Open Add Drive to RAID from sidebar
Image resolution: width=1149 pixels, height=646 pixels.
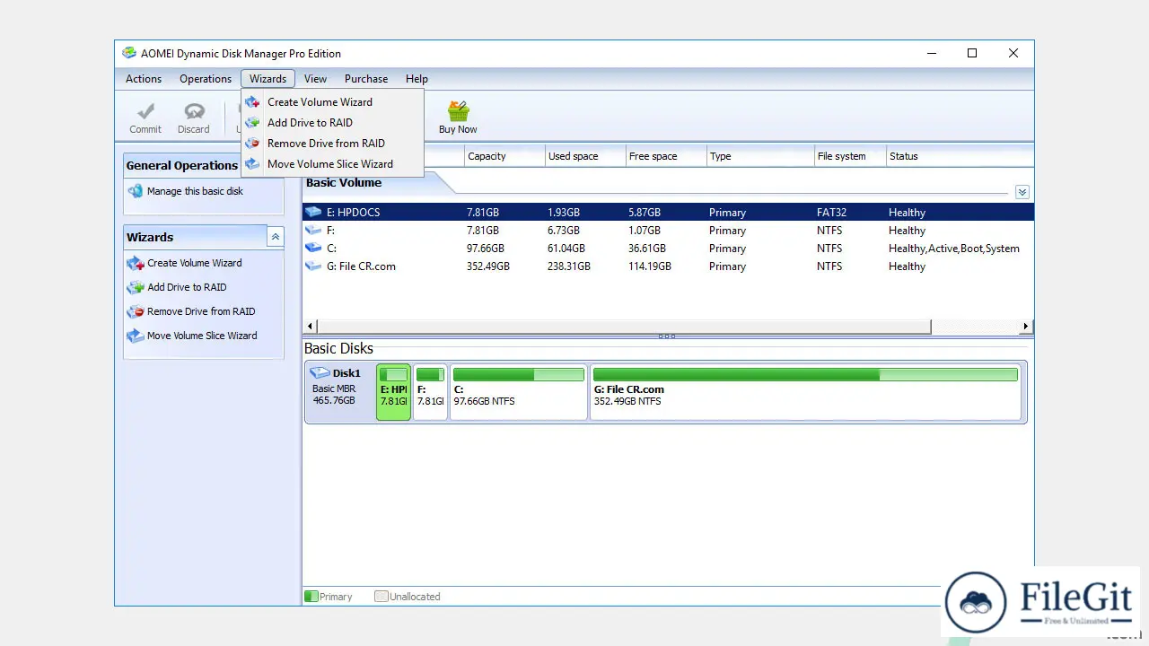(x=187, y=287)
